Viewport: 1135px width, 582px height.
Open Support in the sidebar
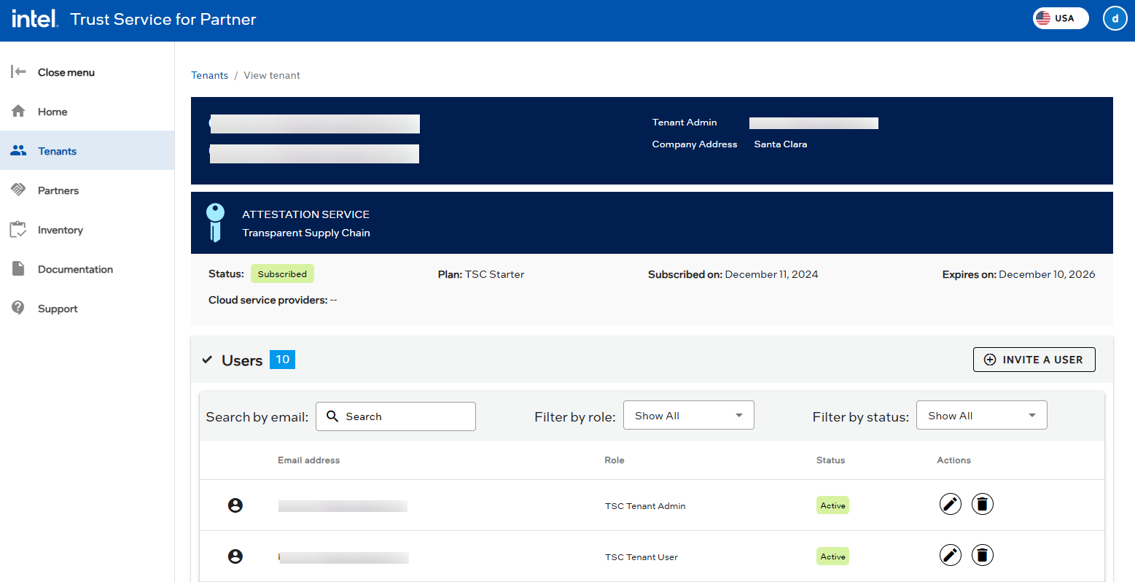87,309
